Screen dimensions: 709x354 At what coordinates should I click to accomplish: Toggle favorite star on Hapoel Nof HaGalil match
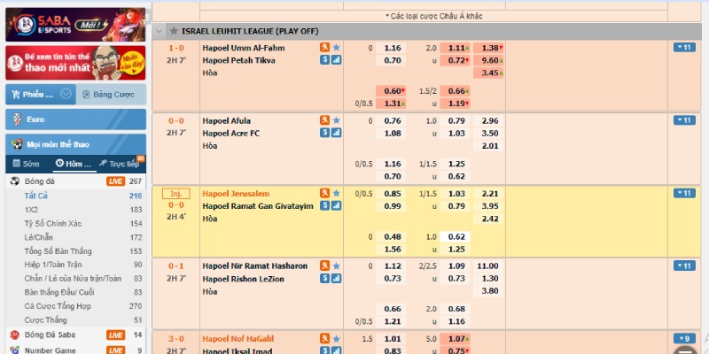(x=336, y=338)
